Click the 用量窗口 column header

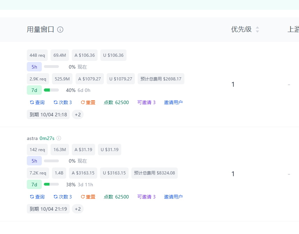click(40, 30)
